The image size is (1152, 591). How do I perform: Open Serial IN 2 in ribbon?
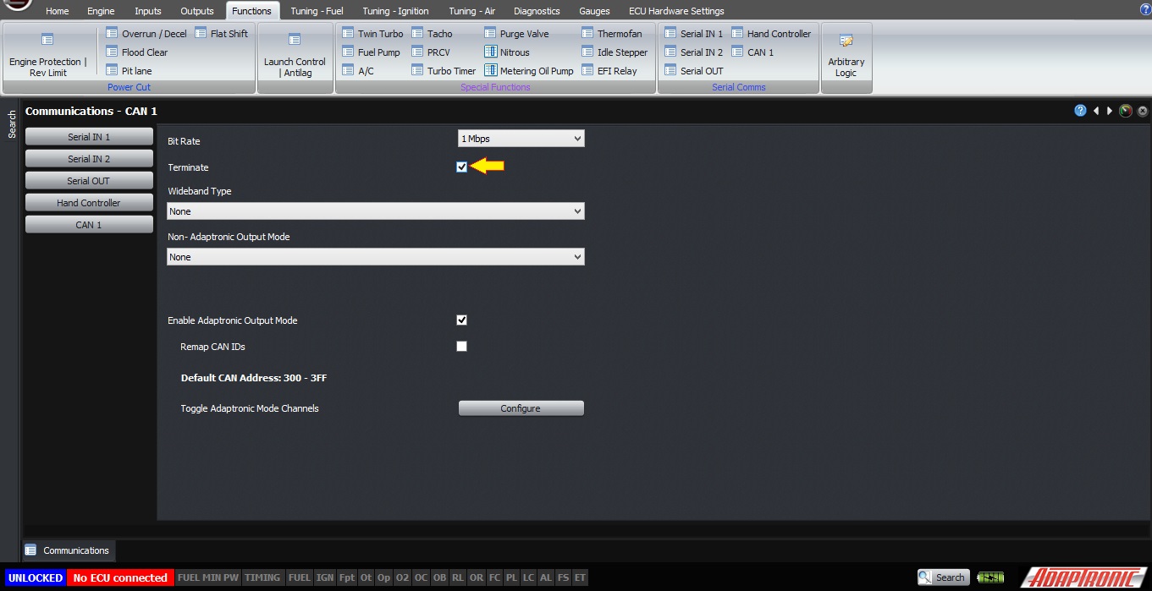(x=694, y=52)
